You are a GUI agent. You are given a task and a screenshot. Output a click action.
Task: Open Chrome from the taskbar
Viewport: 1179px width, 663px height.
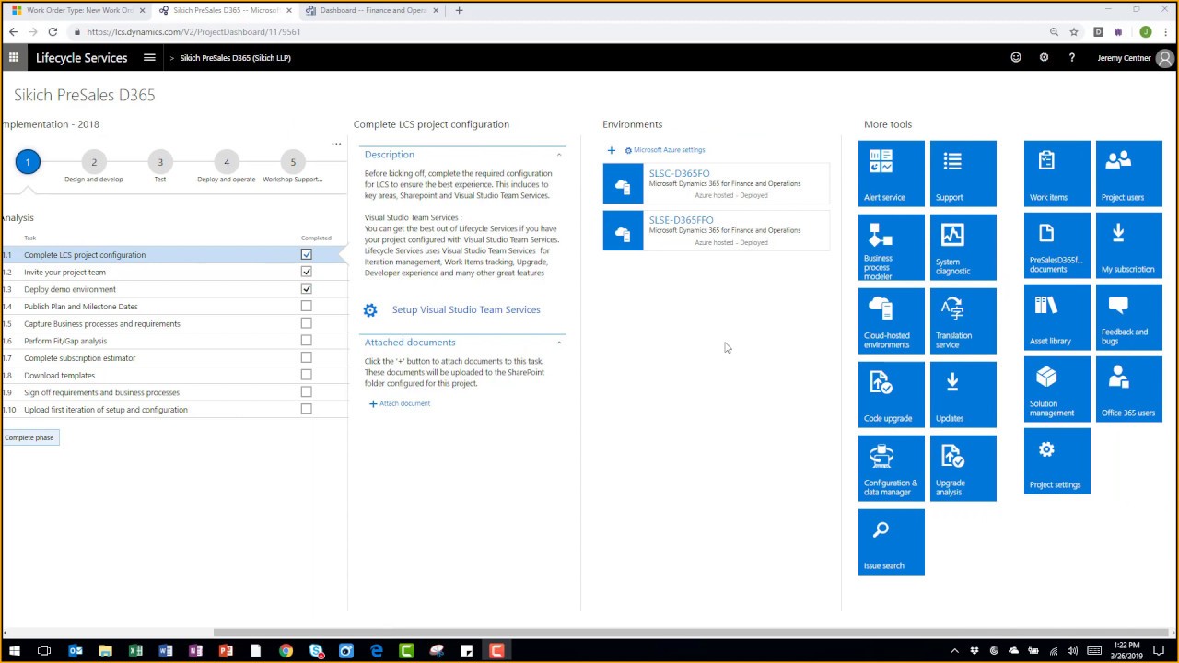coord(286,651)
